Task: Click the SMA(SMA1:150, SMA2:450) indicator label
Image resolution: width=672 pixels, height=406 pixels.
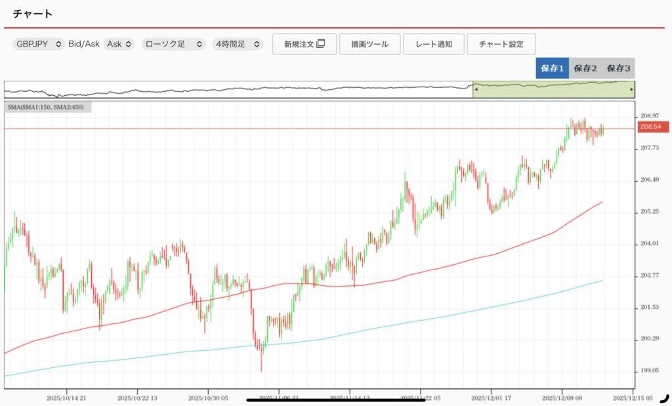Action: tap(48, 108)
